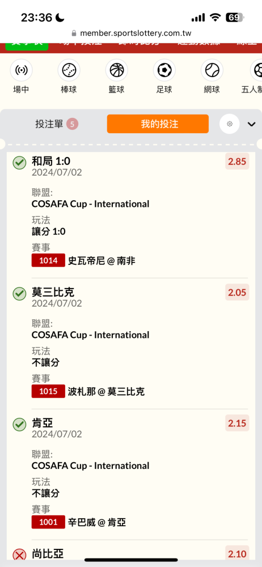This screenshot has width=262, height=567.
Task: Switch to the 投注單 tab
Action: [x=57, y=124]
